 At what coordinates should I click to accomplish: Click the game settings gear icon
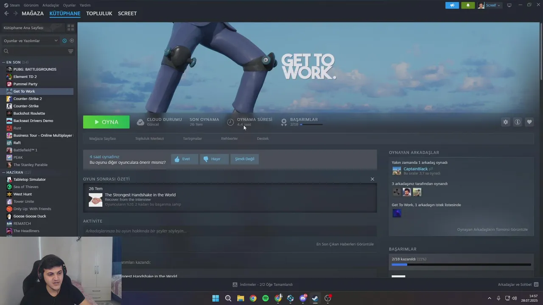tap(506, 122)
